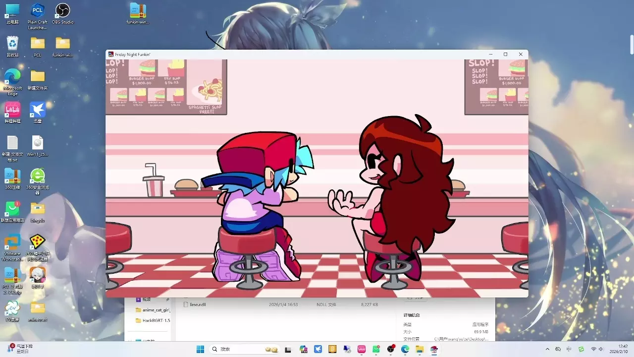Open the anime character game desktop shortcut
The height and width of the screenshot is (357, 634).
tap(38, 278)
